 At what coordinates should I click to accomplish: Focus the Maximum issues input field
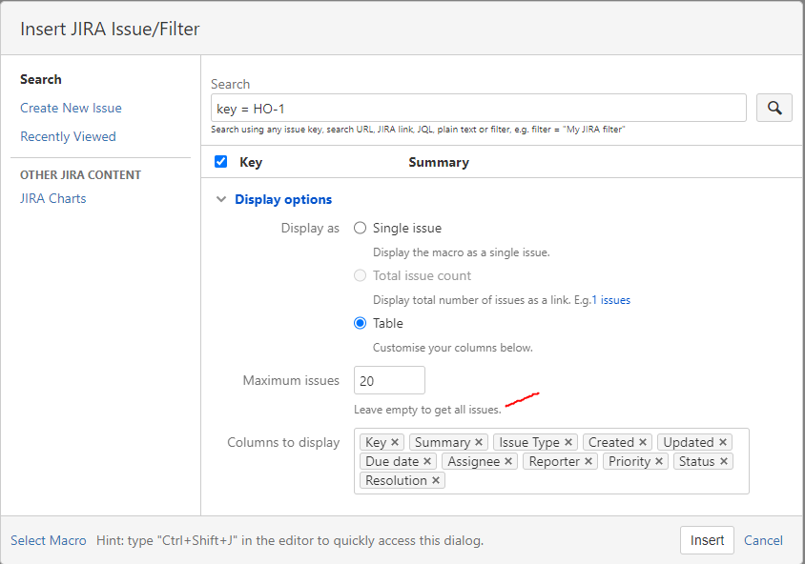click(x=389, y=380)
